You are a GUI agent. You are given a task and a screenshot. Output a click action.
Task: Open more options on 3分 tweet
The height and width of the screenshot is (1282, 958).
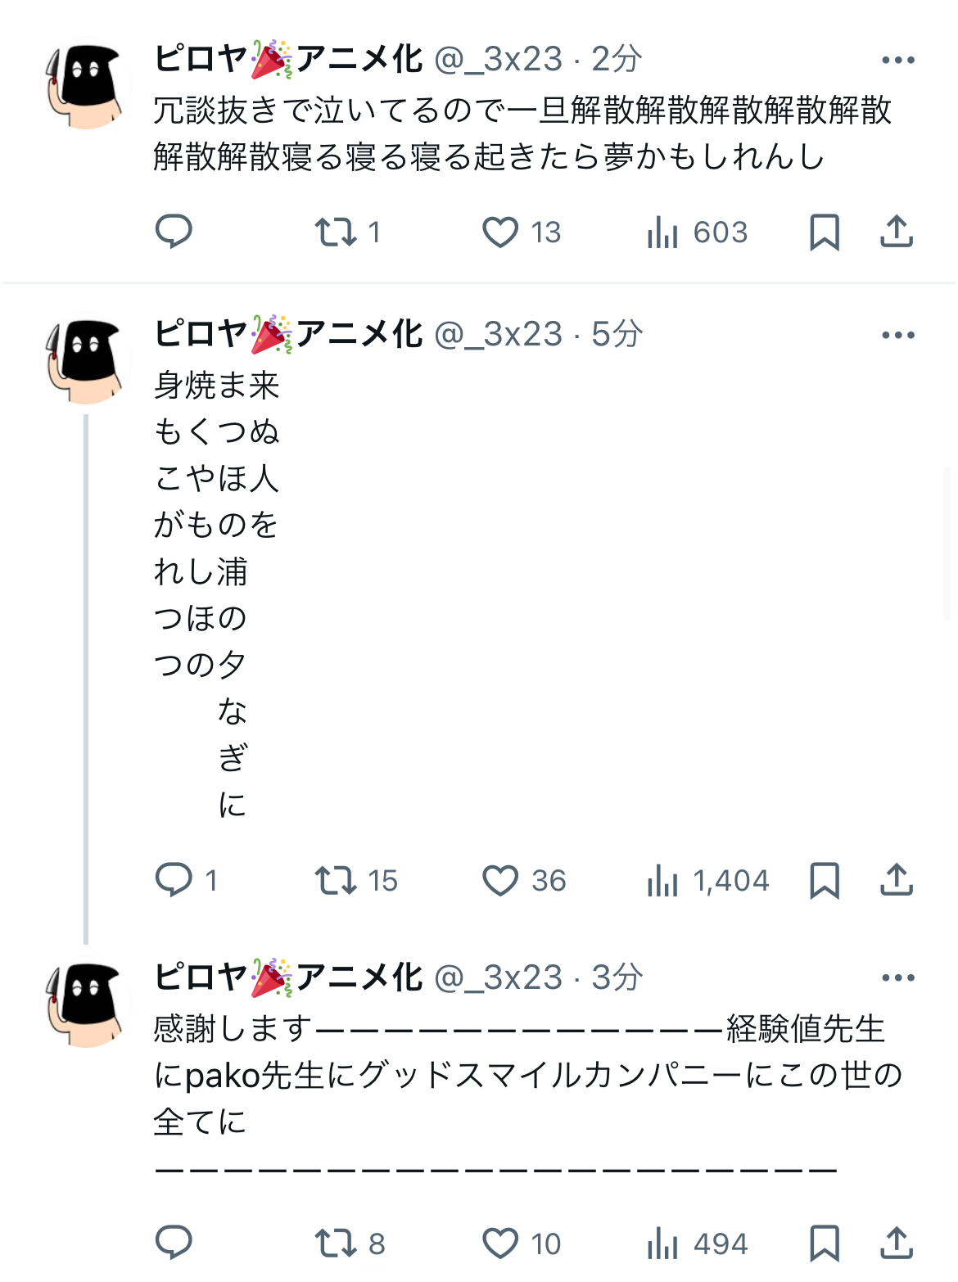[x=897, y=977]
